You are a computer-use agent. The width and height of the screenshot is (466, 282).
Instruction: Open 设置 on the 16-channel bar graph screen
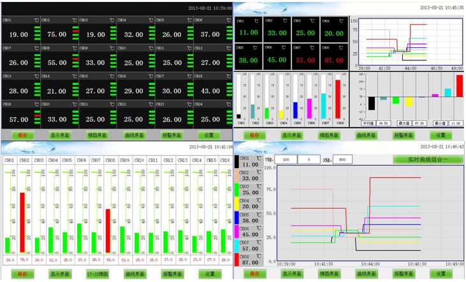[210, 274]
